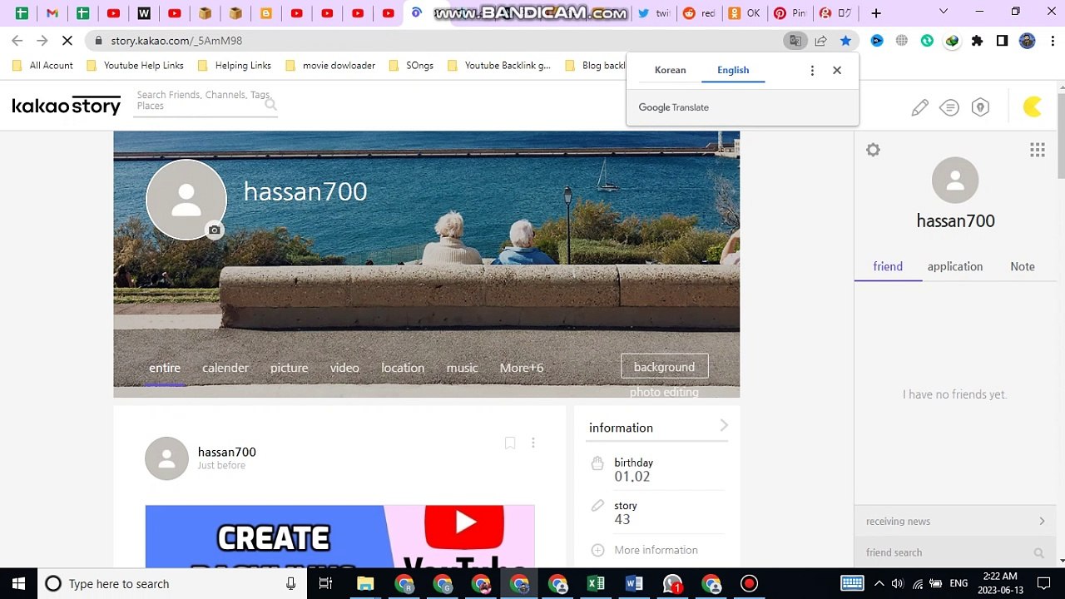Open the picture tab on profile

[289, 368]
